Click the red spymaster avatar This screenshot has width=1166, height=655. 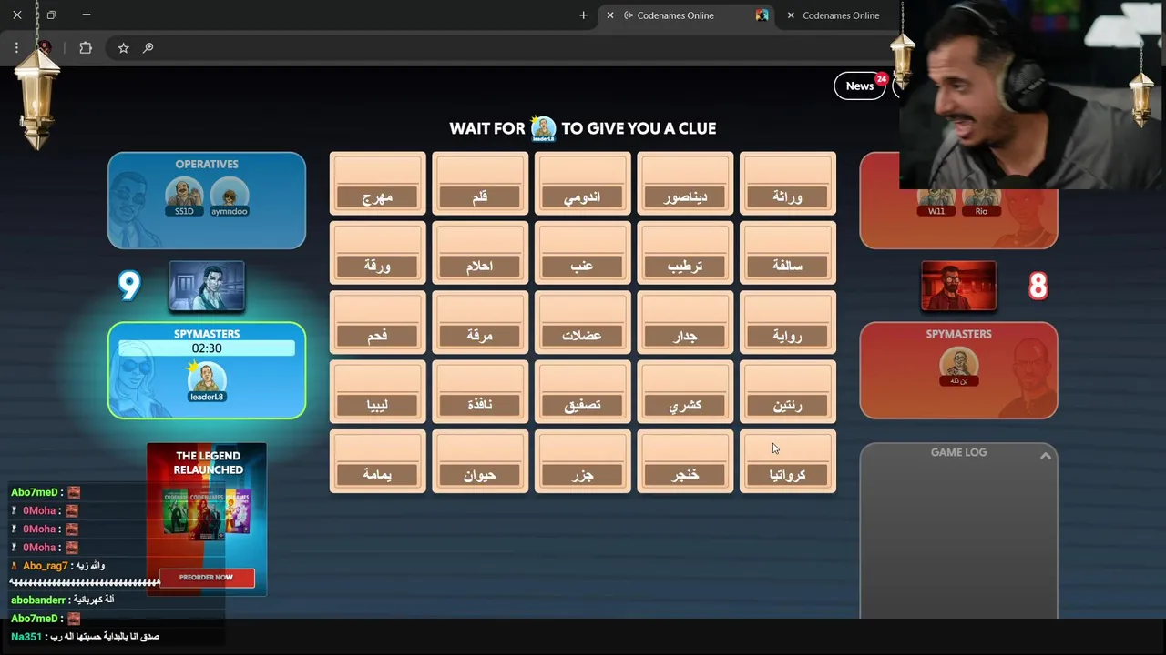(958, 365)
